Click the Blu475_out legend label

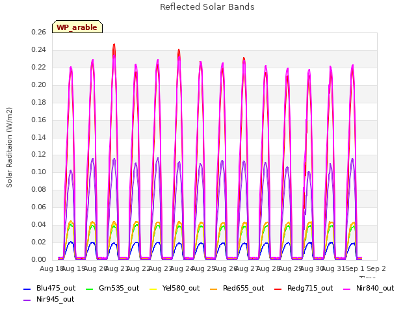[x=56, y=288]
